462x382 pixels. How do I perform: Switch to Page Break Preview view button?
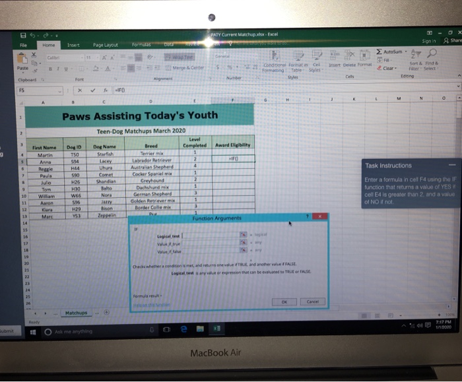tap(391, 315)
